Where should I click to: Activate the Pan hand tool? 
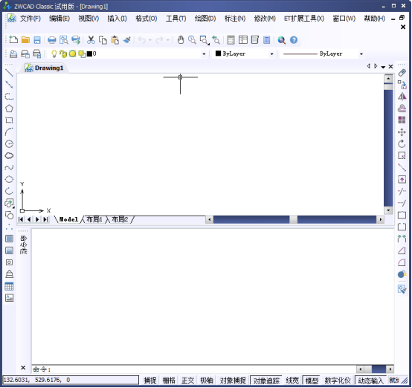pyautogui.click(x=181, y=40)
